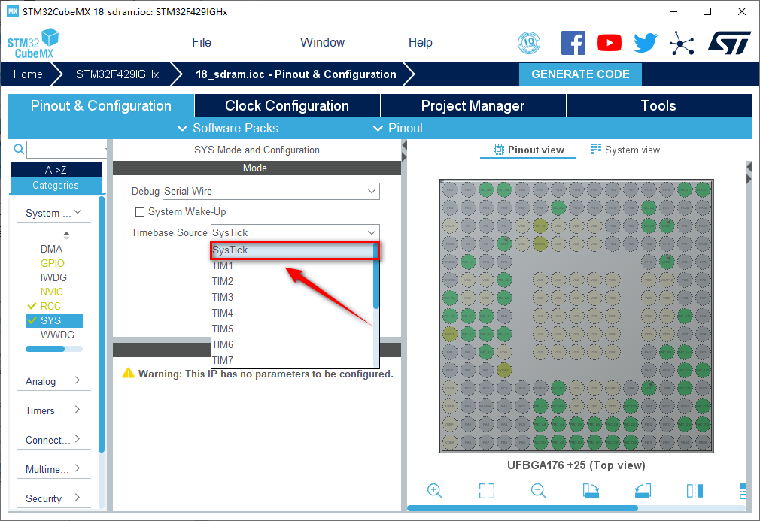
Task: Switch to Clock Configuration tab
Action: click(287, 106)
